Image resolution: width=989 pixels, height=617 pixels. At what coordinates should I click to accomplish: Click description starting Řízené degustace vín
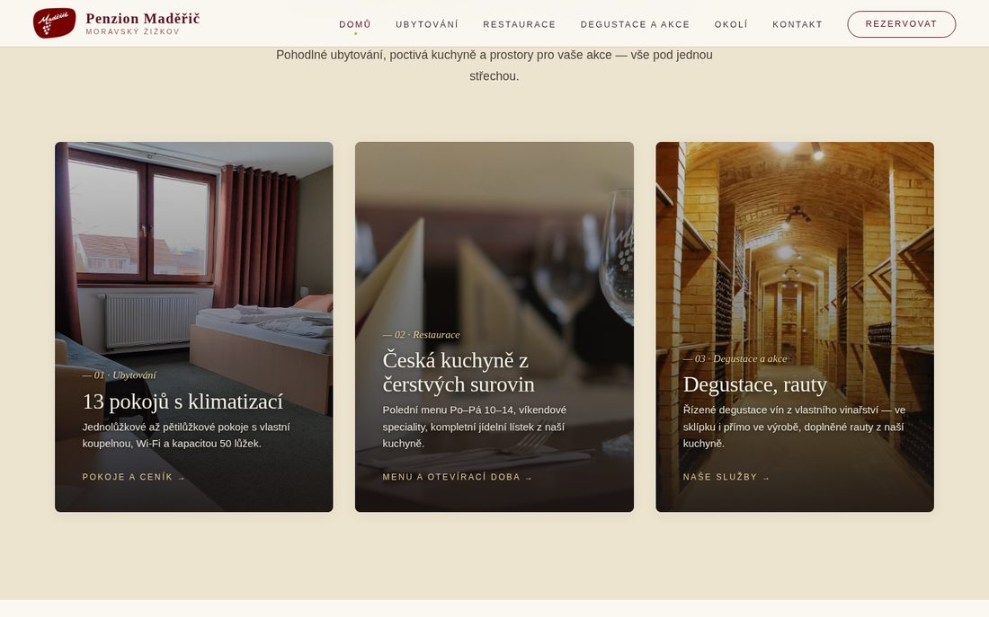point(794,427)
